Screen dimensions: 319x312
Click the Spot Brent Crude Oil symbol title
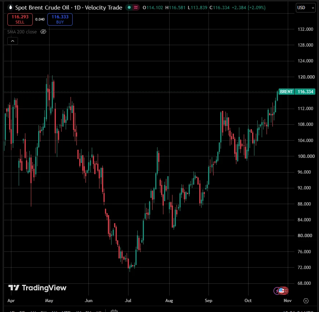42,8
